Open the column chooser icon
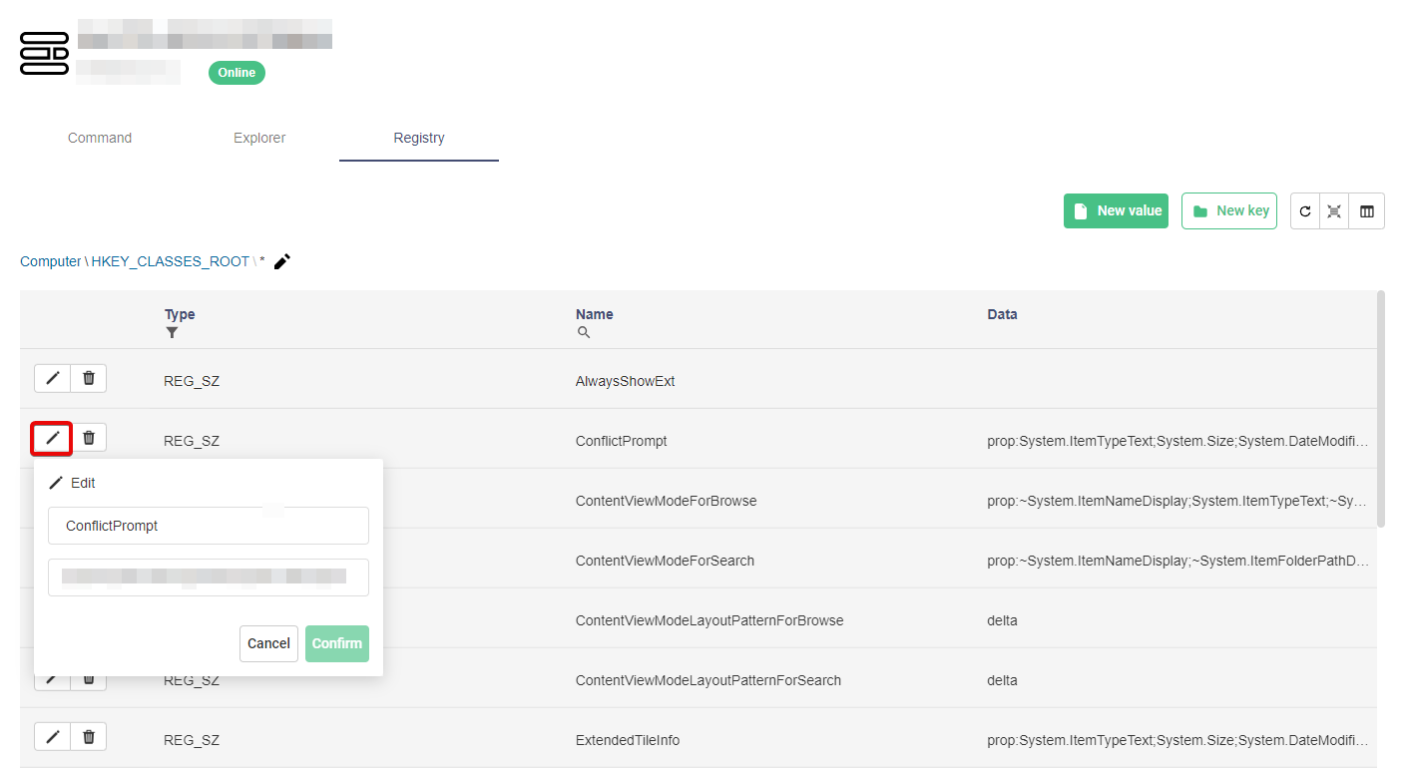The height and width of the screenshot is (768, 1405). [x=1367, y=211]
